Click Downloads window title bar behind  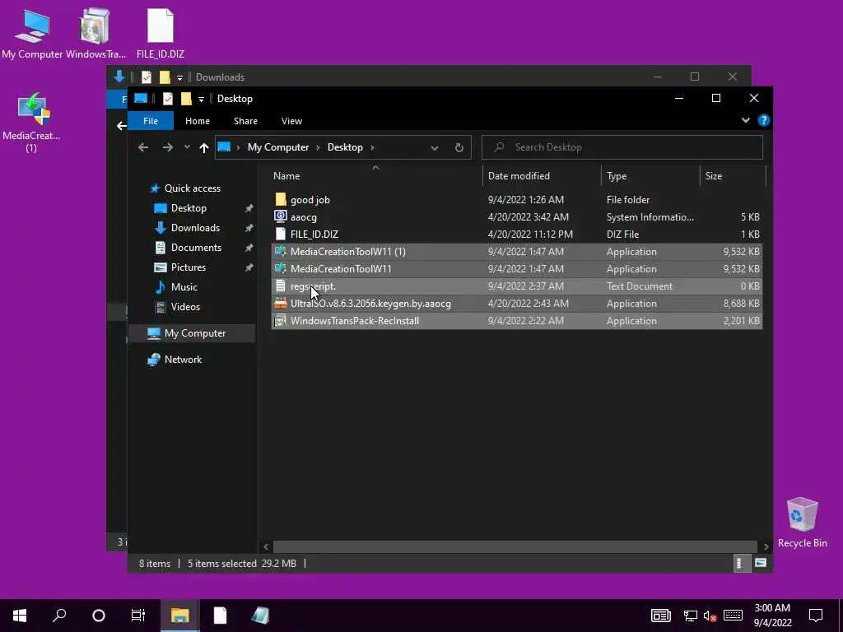(x=428, y=77)
